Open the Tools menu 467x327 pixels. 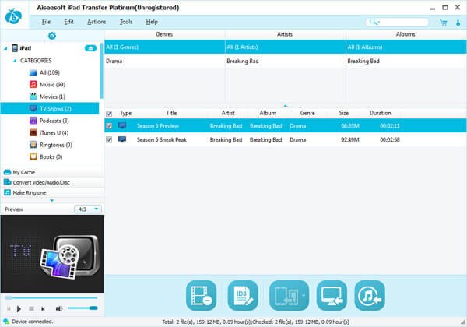tap(126, 22)
